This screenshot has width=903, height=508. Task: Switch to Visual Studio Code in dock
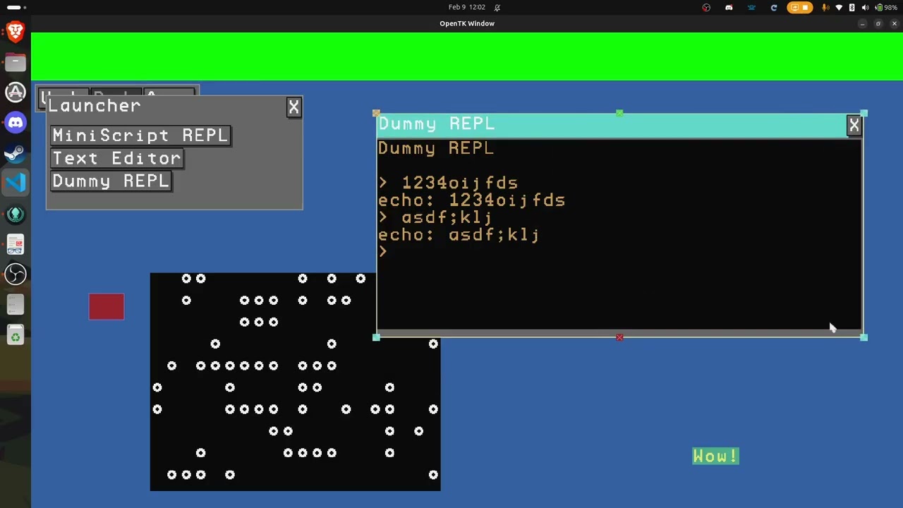coord(16,183)
